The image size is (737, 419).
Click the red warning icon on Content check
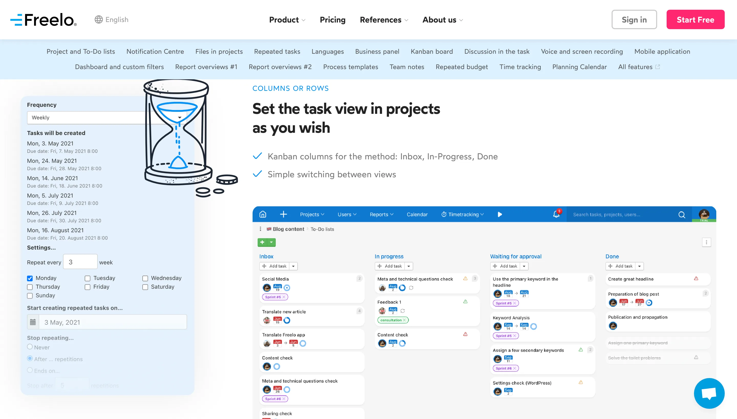tap(465, 334)
